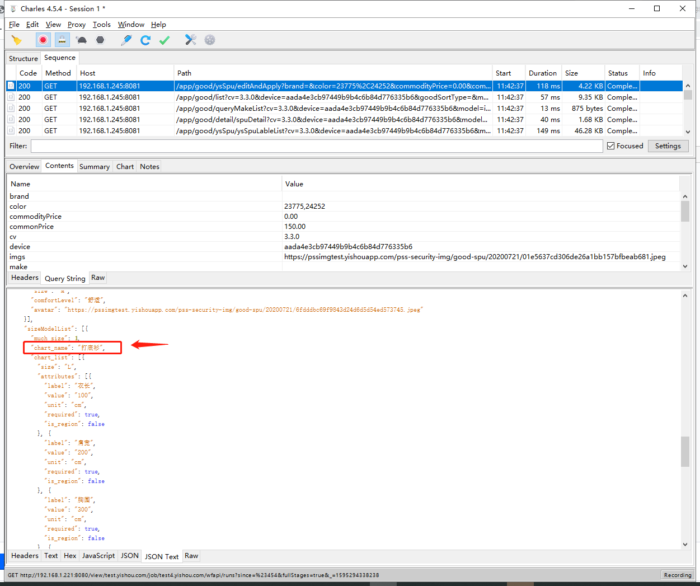
Task: Open the View menu
Action: tap(53, 25)
